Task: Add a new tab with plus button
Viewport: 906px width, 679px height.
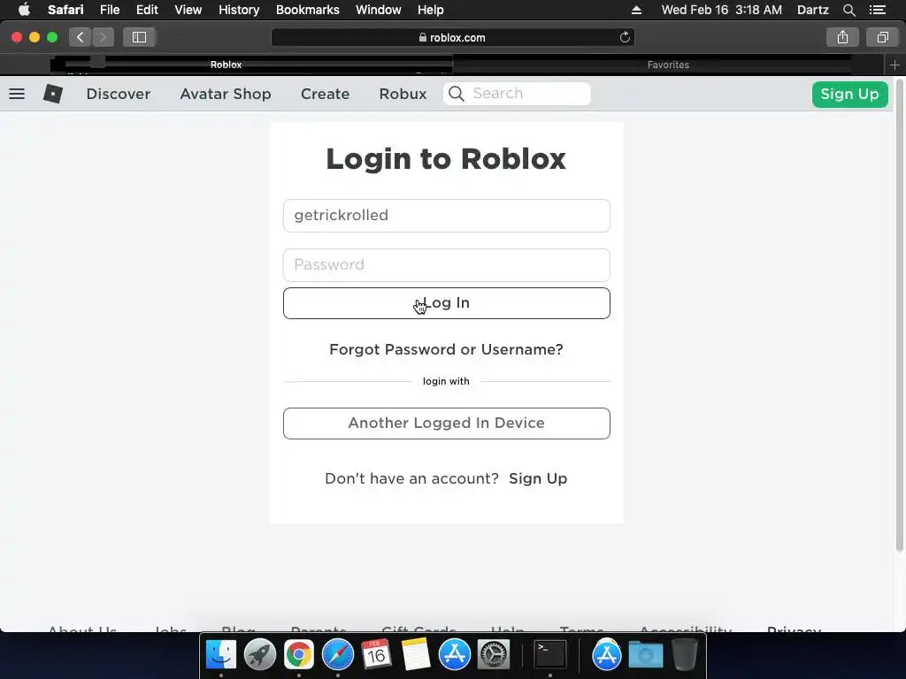Action: click(x=894, y=65)
